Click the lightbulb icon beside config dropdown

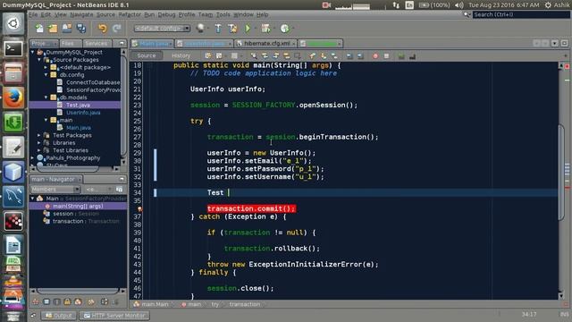200,28
